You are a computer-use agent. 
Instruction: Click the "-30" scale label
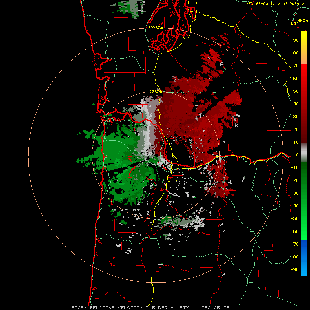point(294,193)
